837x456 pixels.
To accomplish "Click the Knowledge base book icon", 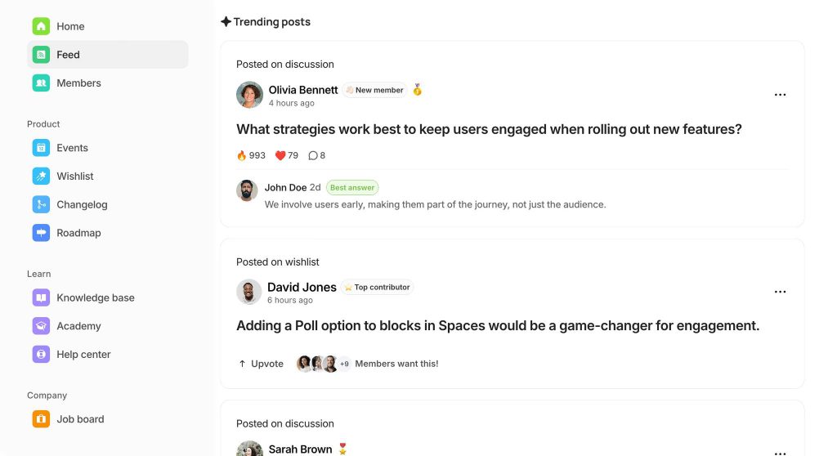I will (41, 298).
